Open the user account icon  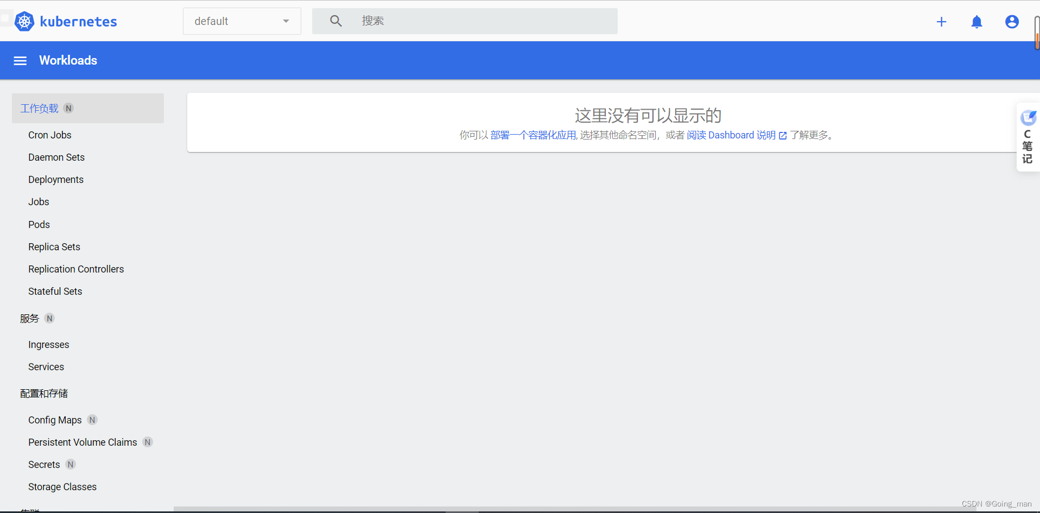point(1012,22)
